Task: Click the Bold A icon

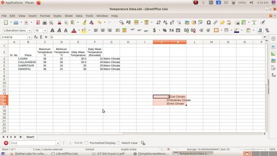Action: pos(52,30)
